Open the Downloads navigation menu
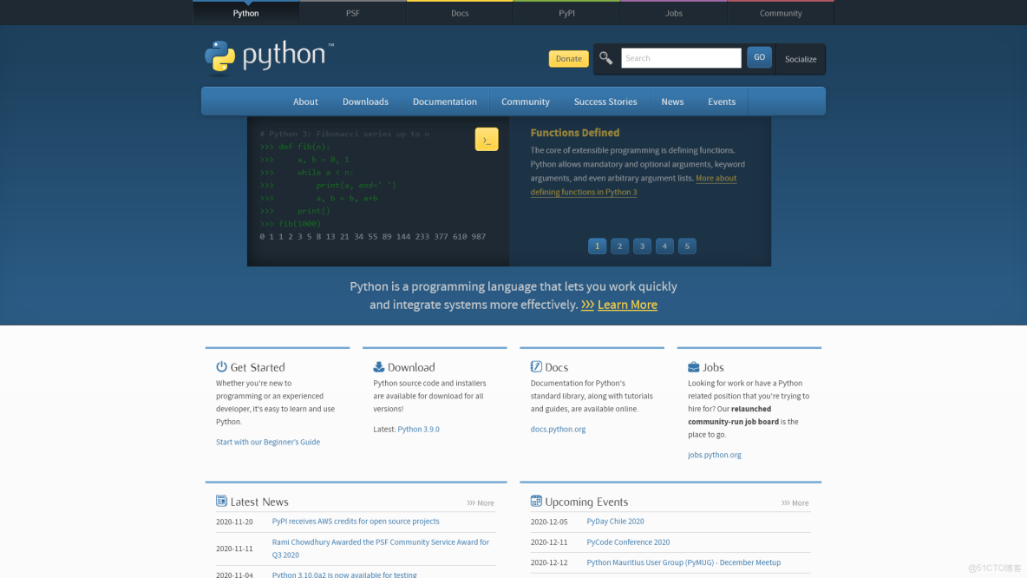This screenshot has width=1027, height=578. pyautogui.click(x=365, y=102)
